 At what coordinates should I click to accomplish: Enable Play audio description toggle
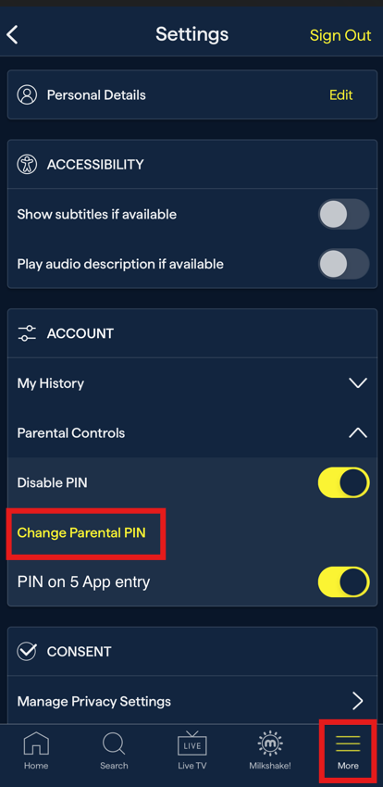click(x=344, y=264)
